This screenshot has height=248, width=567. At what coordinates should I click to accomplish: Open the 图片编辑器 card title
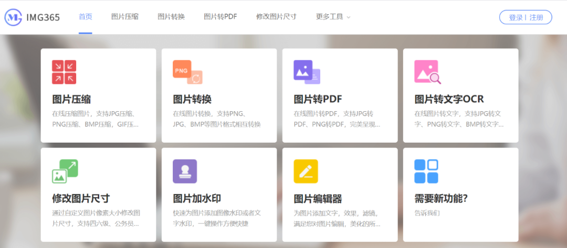(x=318, y=199)
